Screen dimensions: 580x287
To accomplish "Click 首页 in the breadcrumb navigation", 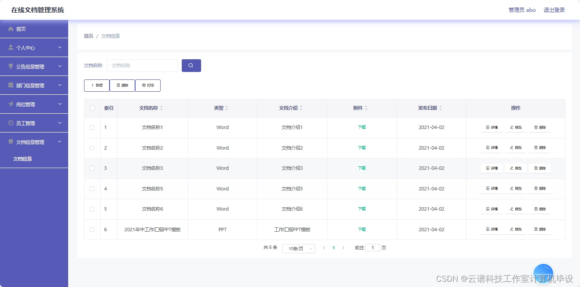I will (88, 36).
